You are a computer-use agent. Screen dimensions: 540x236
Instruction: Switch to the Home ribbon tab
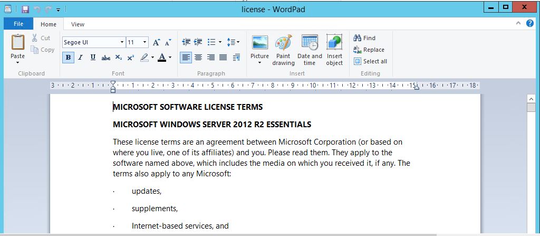pos(48,24)
